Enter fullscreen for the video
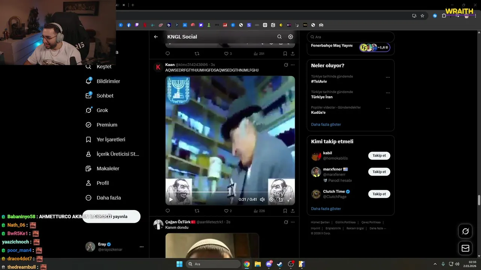 click(289, 199)
